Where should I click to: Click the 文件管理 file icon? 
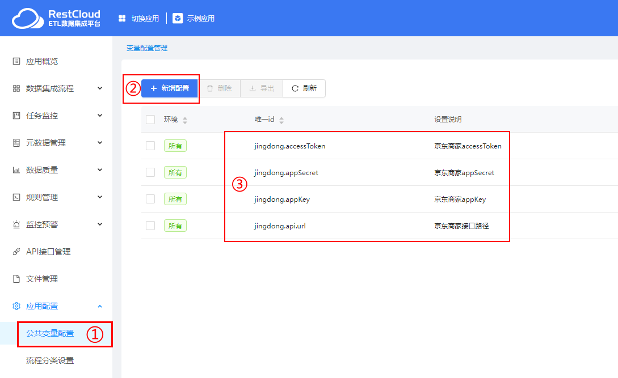click(x=16, y=279)
